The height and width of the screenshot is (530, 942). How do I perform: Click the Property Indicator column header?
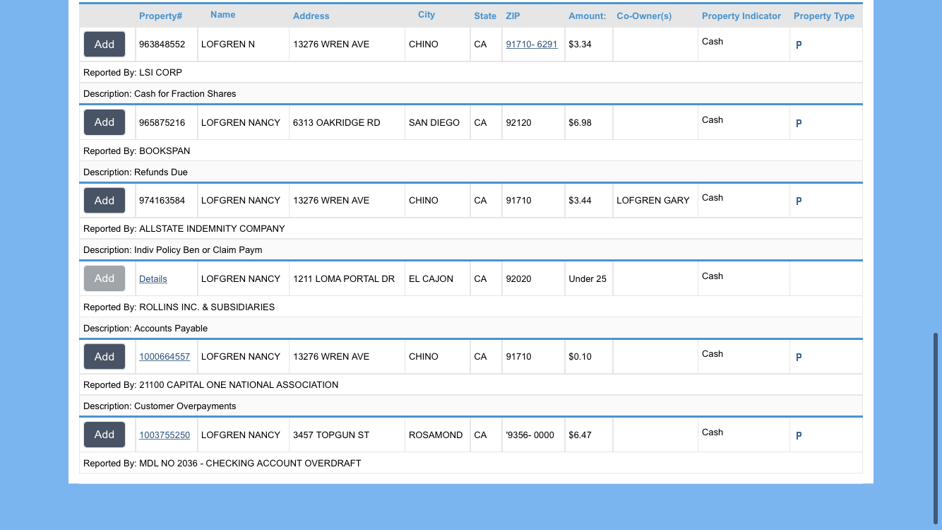741,16
